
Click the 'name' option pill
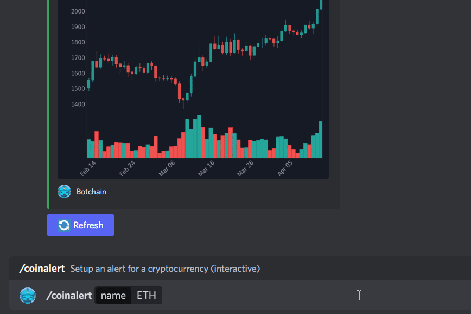113,296
